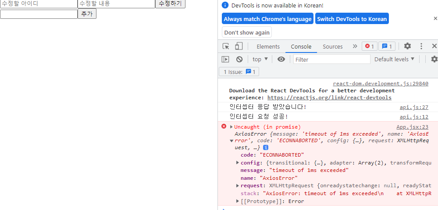Click the 추가 button

[87, 14]
